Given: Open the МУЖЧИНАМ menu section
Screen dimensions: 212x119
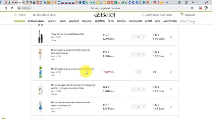Looking at the screenshot, I should (135, 21).
